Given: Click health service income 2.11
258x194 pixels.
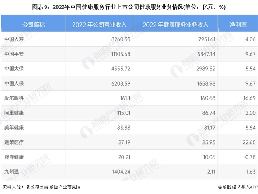Looking at the screenshot, I should (211, 172).
